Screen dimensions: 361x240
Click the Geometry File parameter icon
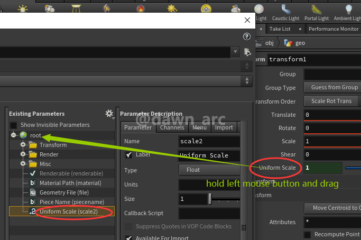tap(33, 192)
